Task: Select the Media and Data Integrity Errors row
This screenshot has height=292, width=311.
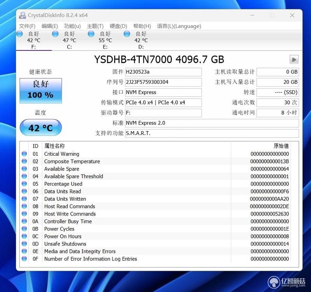Action: pyautogui.click(x=155, y=251)
